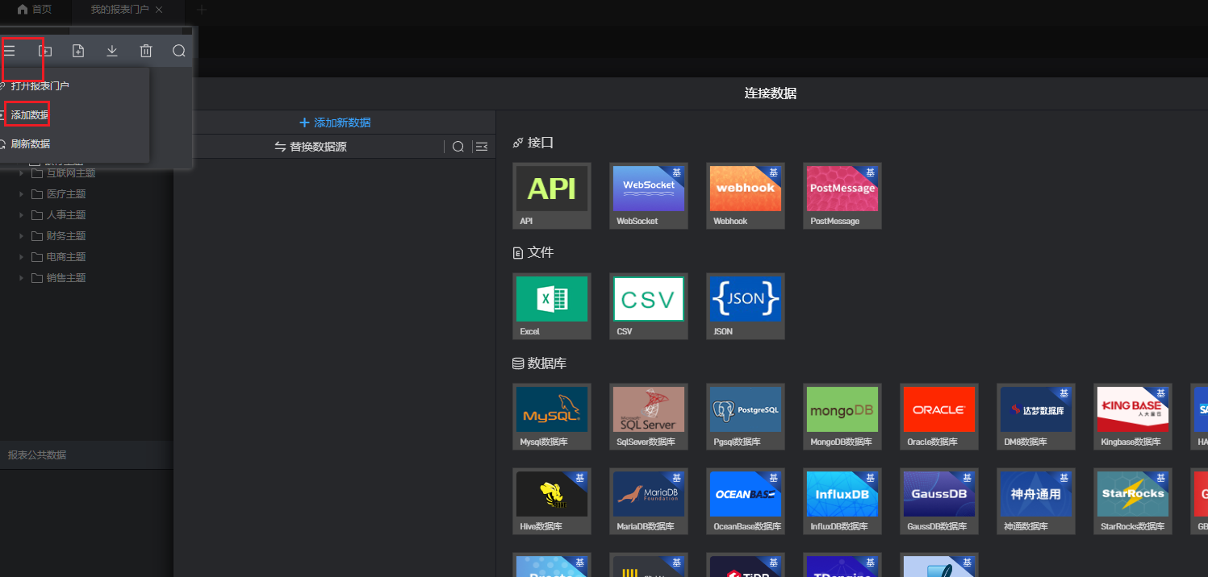Select the 财务主题 folder label
Viewport: 1208px width, 577px height.
(66, 236)
